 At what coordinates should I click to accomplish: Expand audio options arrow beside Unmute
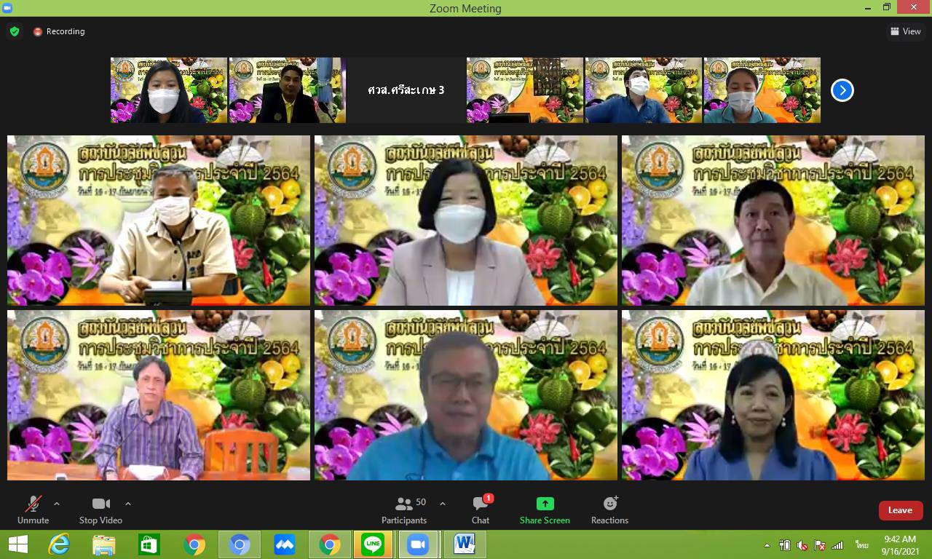coord(57,504)
